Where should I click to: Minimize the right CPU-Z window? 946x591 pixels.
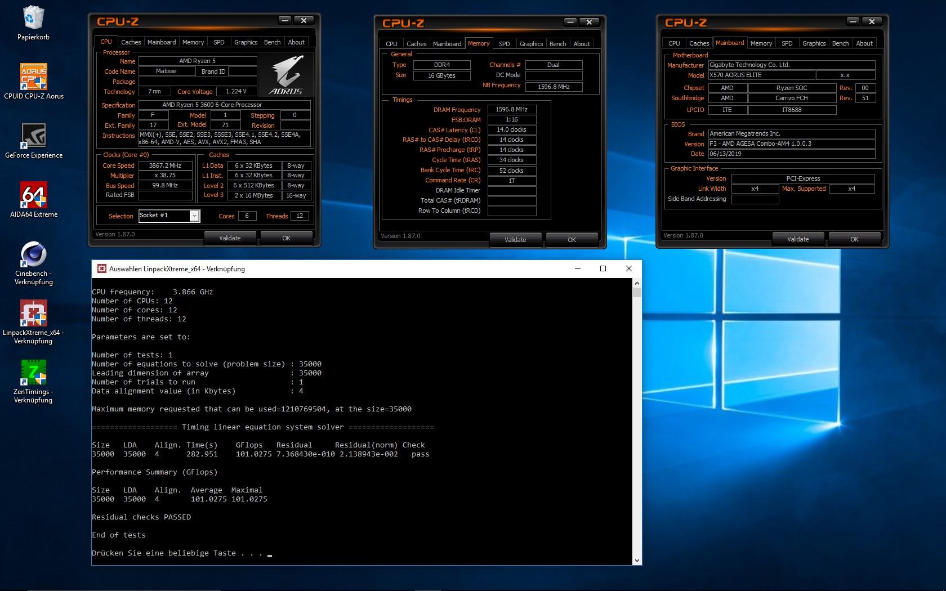point(853,21)
